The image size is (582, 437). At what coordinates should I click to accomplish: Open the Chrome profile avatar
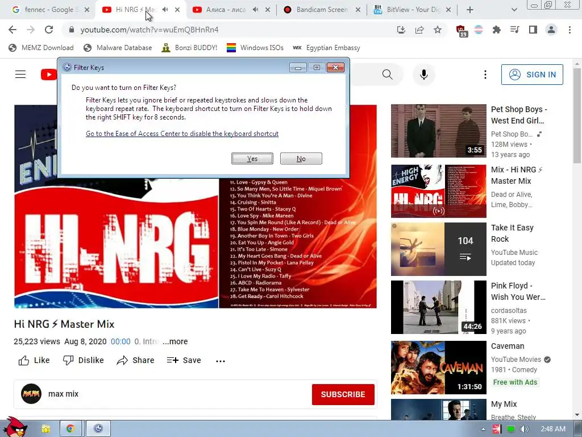click(x=551, y=30)
